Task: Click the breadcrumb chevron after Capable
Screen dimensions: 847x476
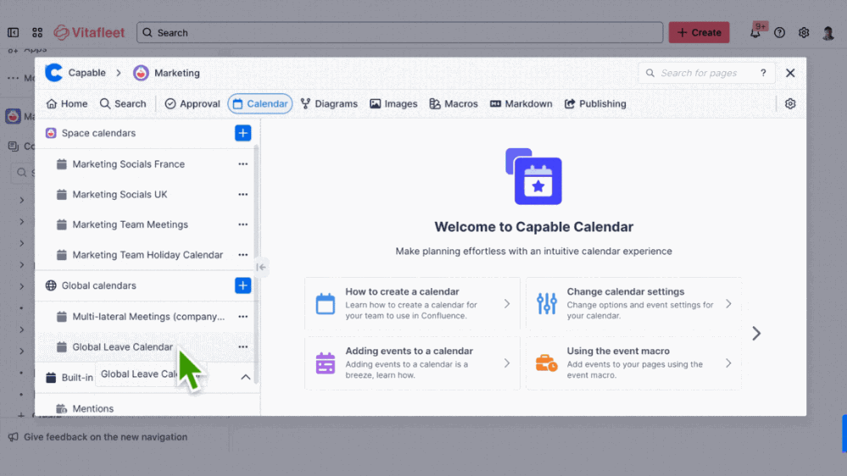Action: tap(119, 73)
